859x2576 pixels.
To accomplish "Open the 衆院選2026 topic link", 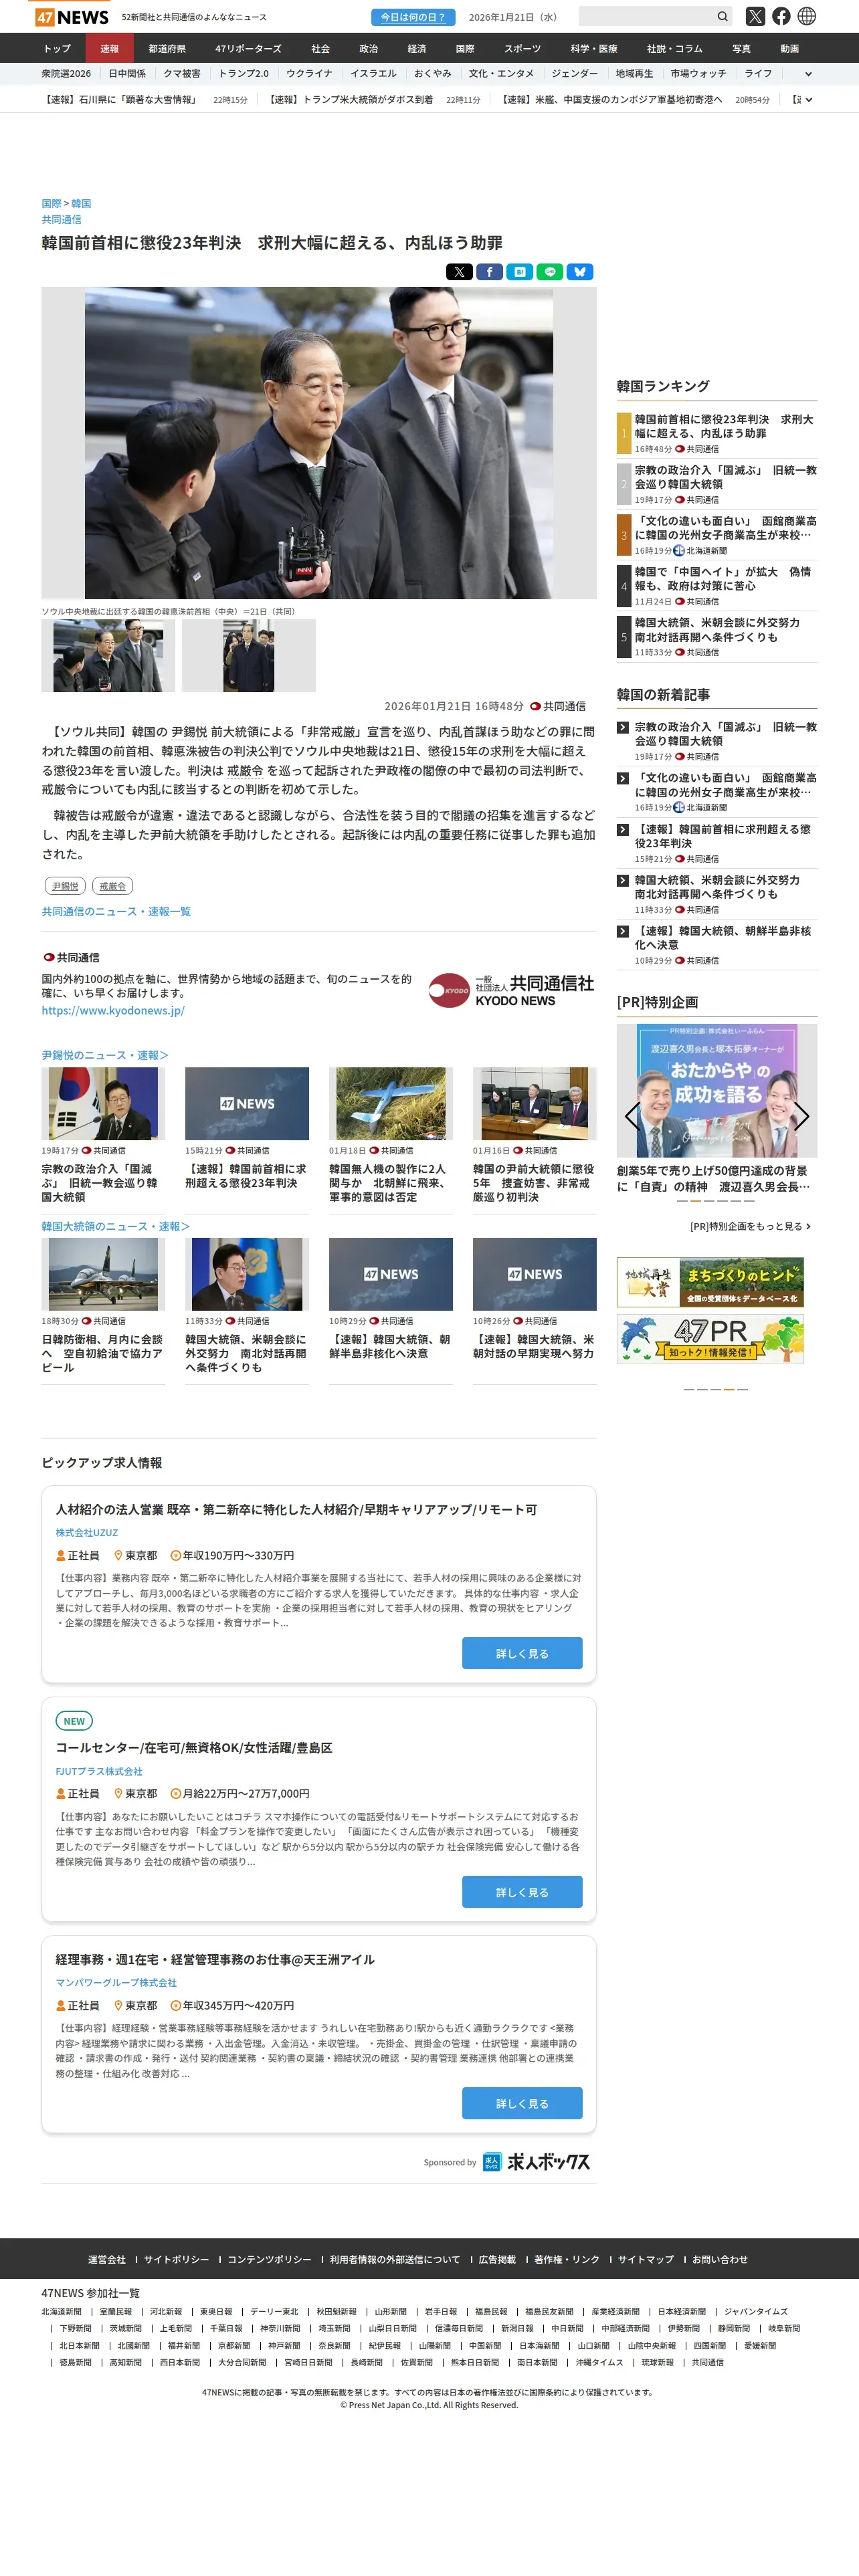I will 66,74.
